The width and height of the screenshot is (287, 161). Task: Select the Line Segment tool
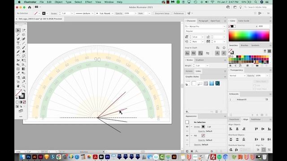pyautogui.click(x=24, y=43)
